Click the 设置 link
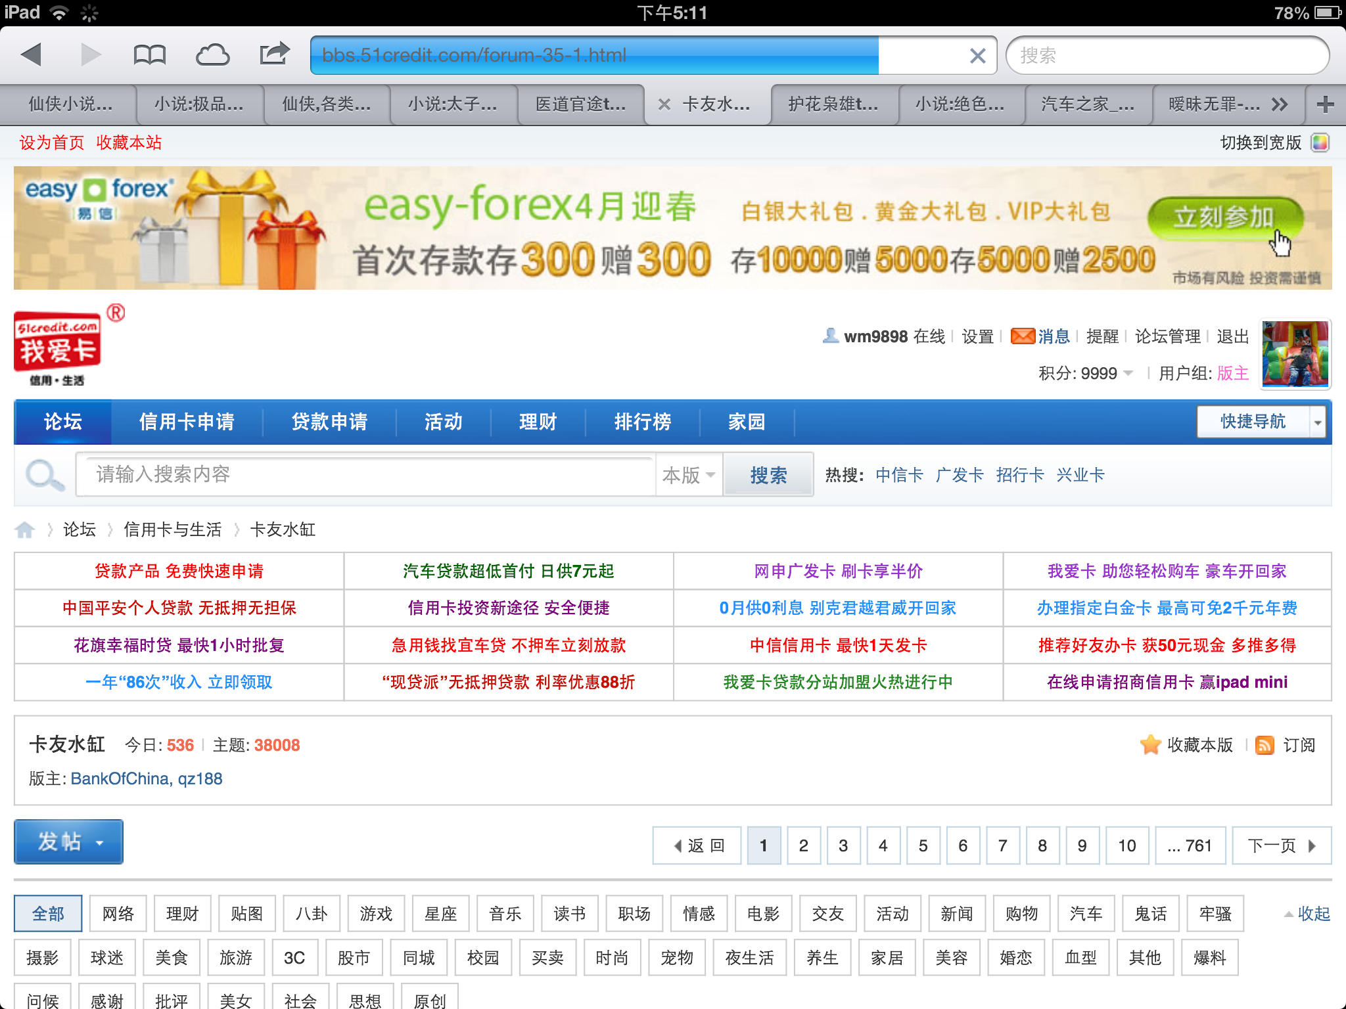 tap(977, 336)
